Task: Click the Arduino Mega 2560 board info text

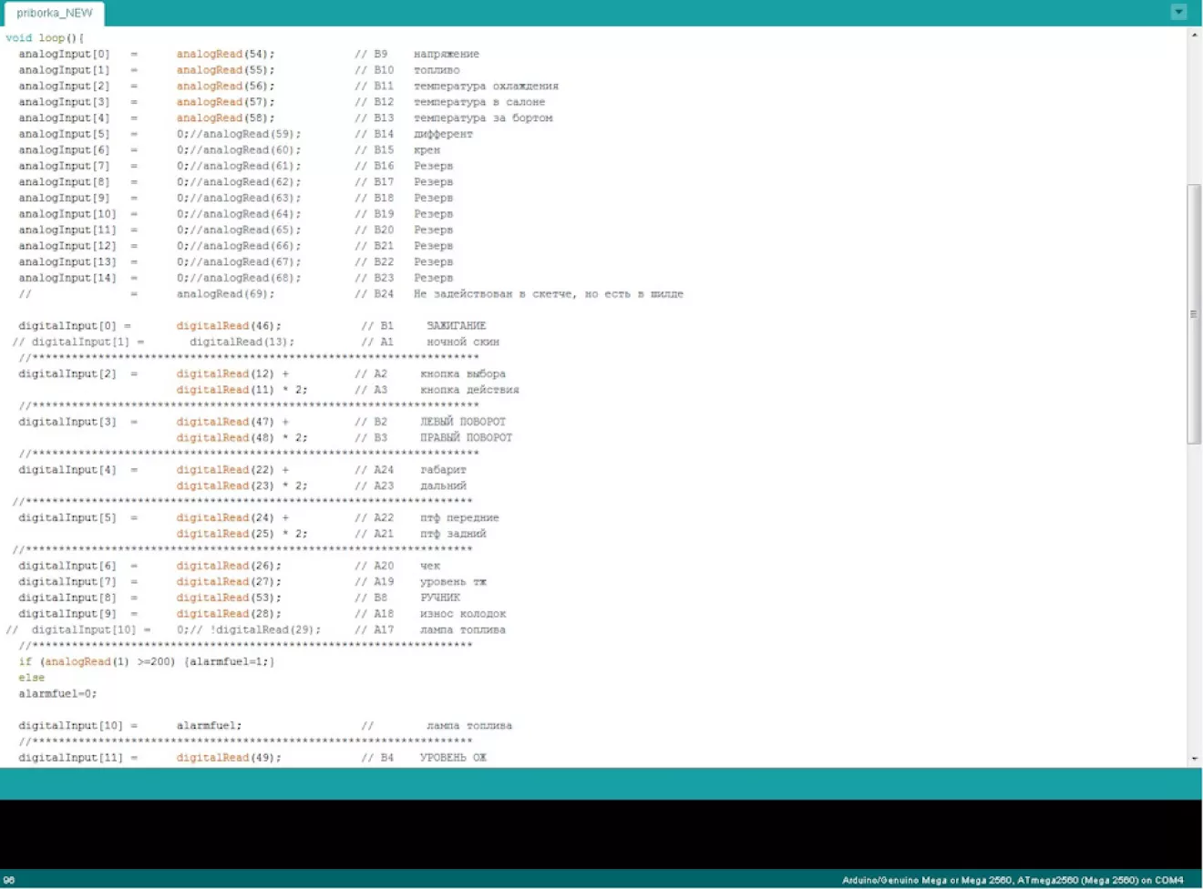Action: pos(1012,880)
